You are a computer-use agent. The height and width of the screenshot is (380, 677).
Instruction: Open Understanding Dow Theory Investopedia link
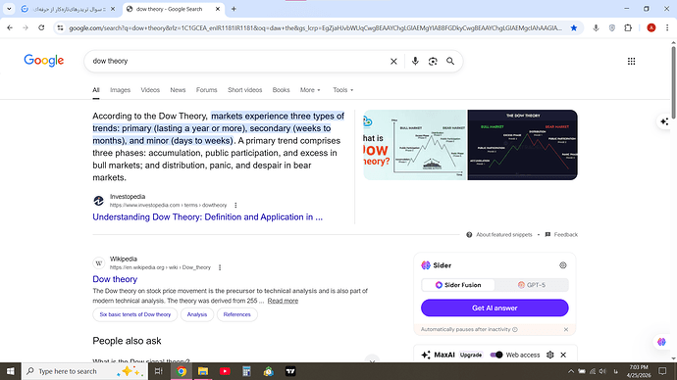point(207,217)
